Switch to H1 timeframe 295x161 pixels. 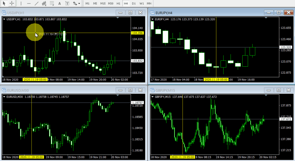118,3
